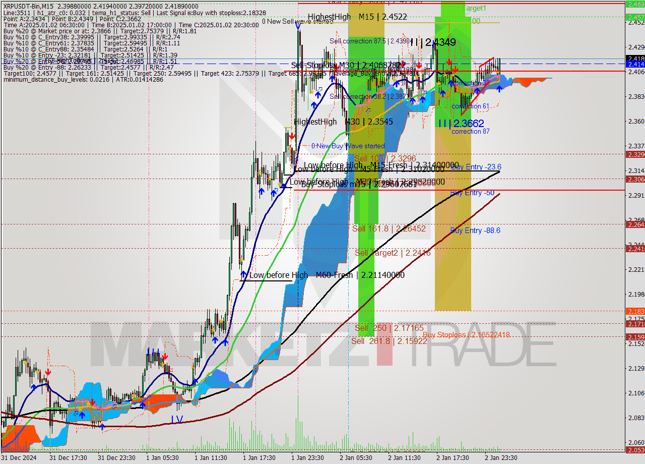Click the red 2.241 price tag
The height and width of the screenshot is (464, 645).
click(635, 249)
